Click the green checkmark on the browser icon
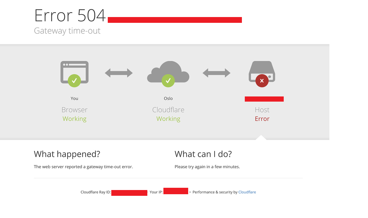The height and width of the screenshot is (218, 368). [74, 81]
